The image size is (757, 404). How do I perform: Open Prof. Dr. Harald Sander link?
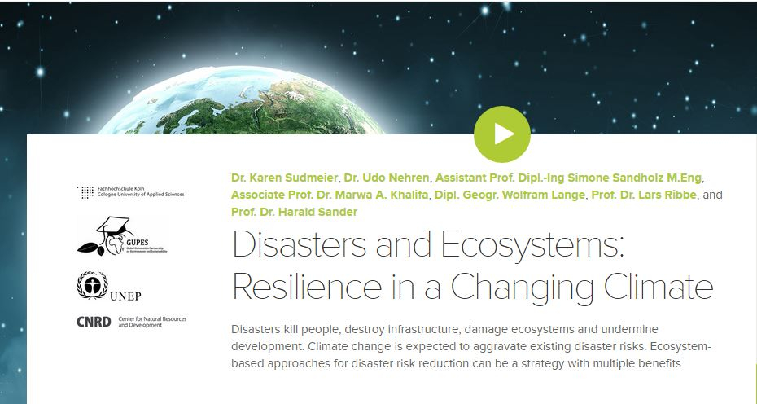click(294, 213)
